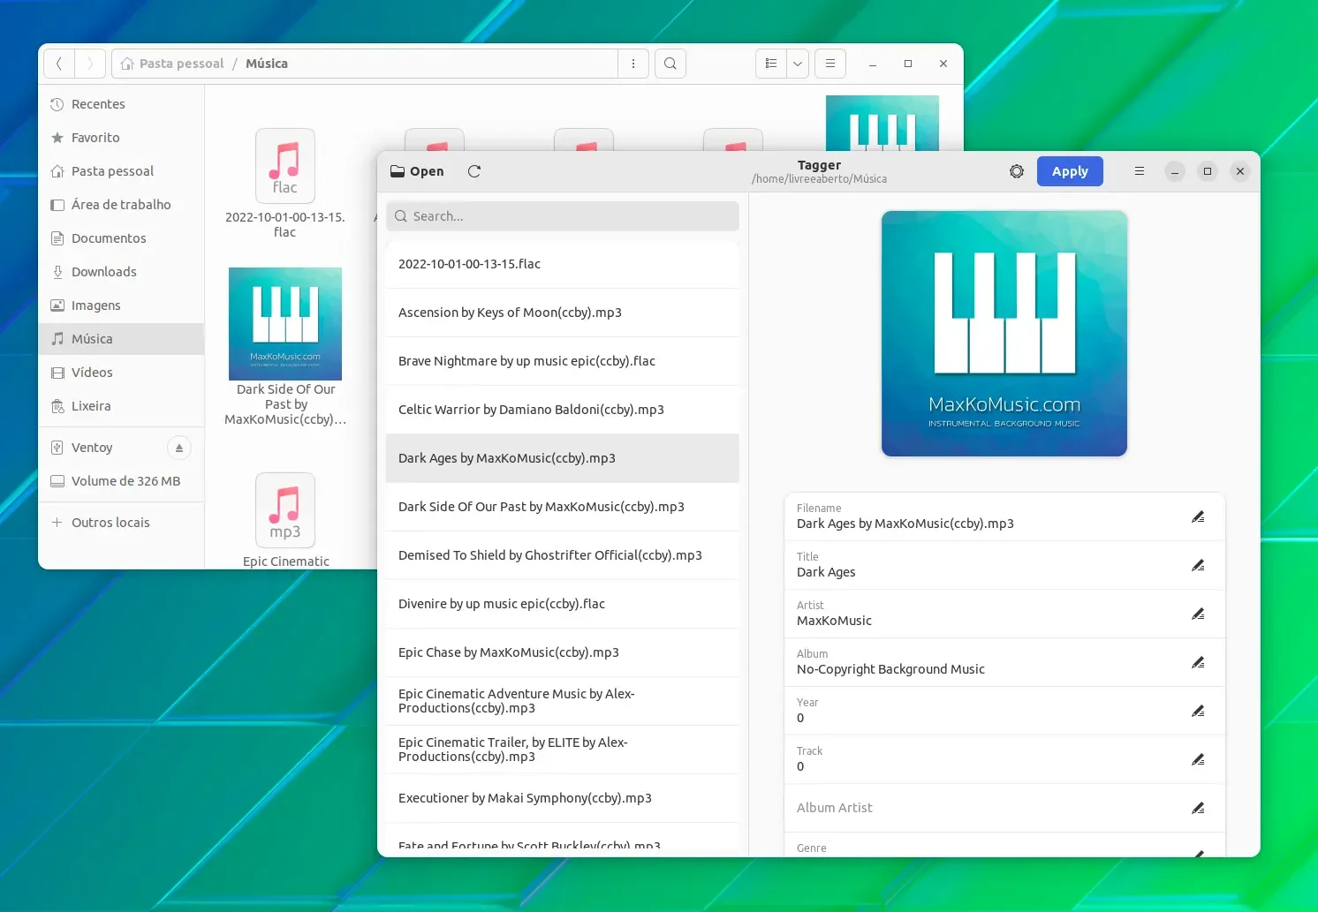This screenshot has height=912, width=1318.
Task: Select the album cover art in Tagger
Action: point(1004,334)
